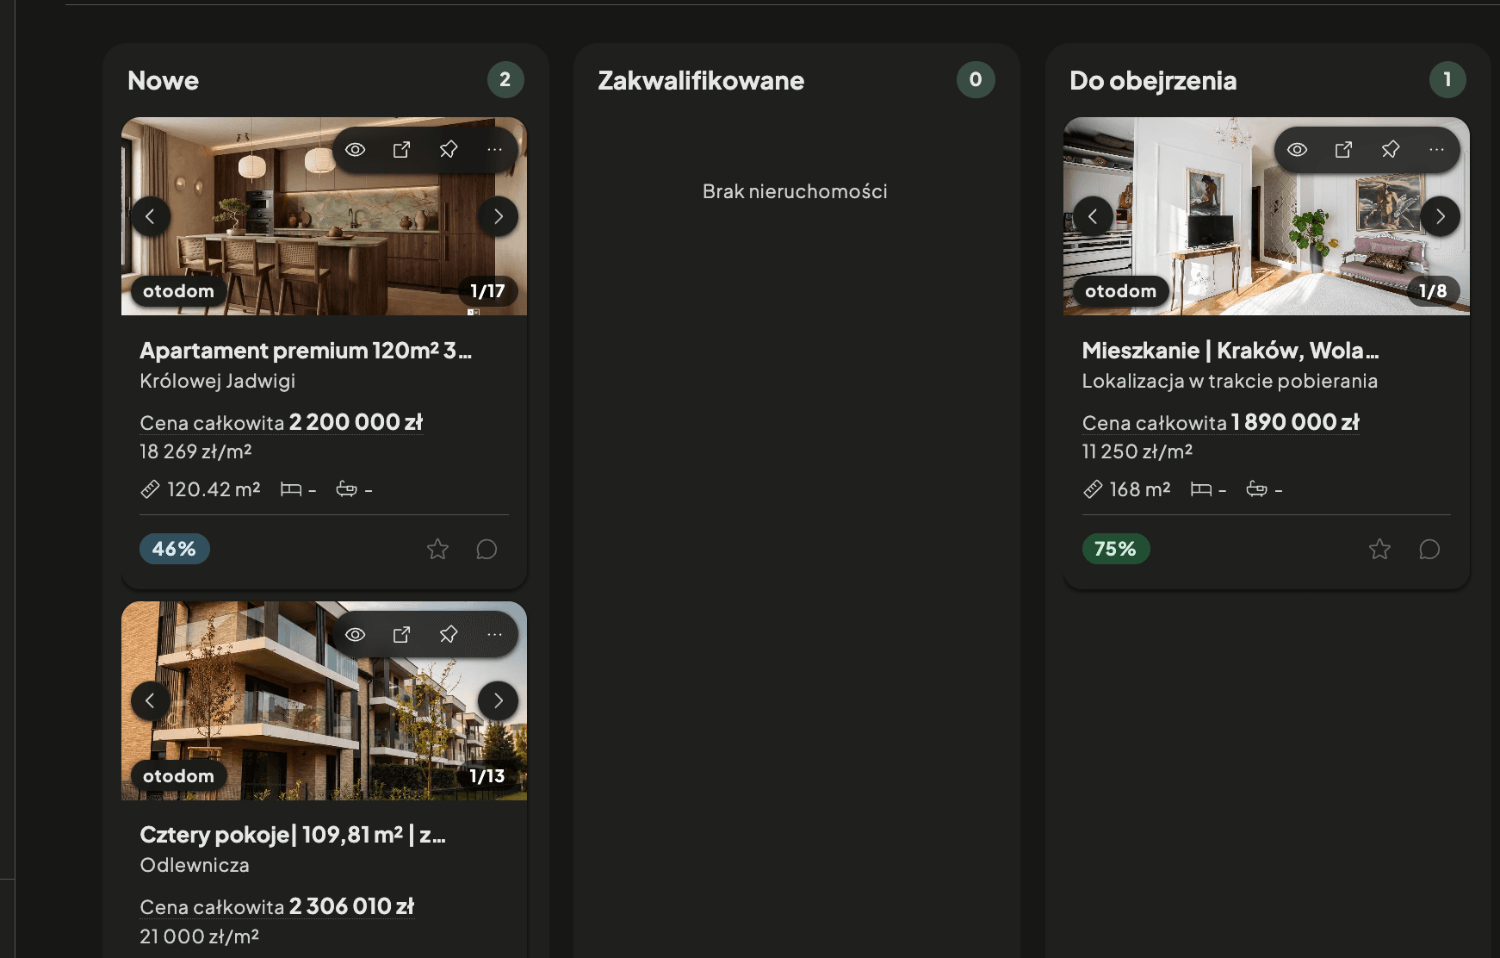Click the price 1 890 000 zł
Image resolution: width=1500 pixels, height=958 pixels.
pyautogui.click(x=1296, y=422)
